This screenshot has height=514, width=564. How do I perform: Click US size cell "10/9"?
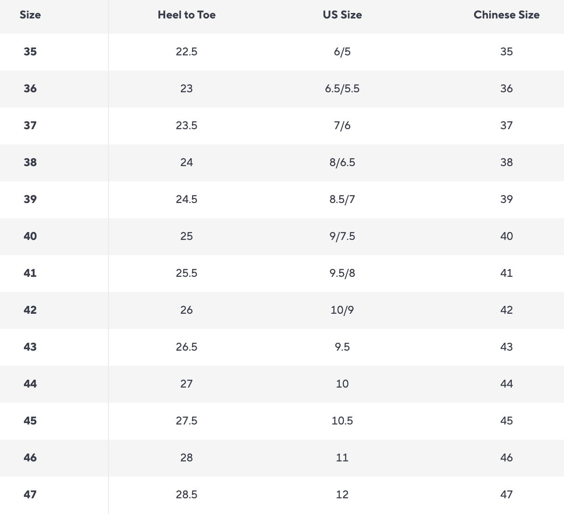click(x=342, y=310)
